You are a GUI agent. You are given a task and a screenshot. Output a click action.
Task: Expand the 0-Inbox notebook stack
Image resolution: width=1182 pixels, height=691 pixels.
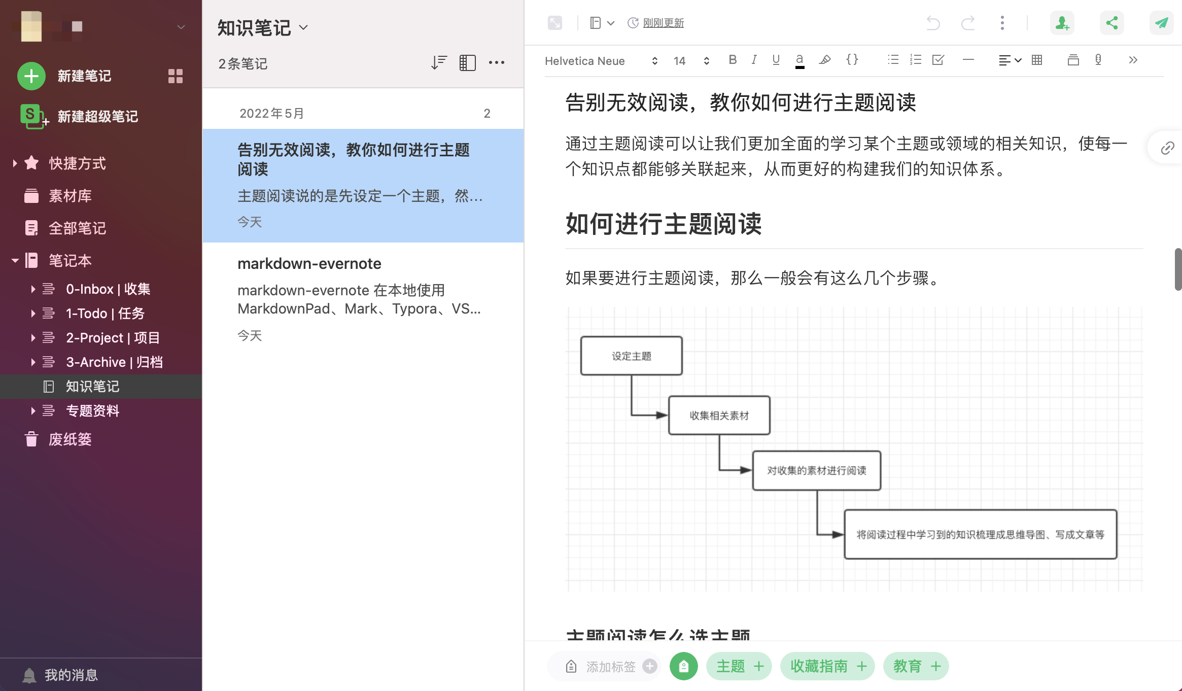pos(33,289)
